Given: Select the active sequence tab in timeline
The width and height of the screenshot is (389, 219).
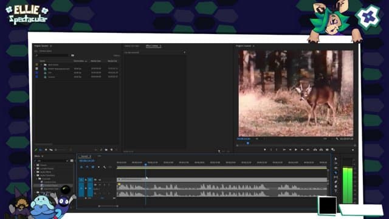Looking at the screenshot, I should click(84, 156).
